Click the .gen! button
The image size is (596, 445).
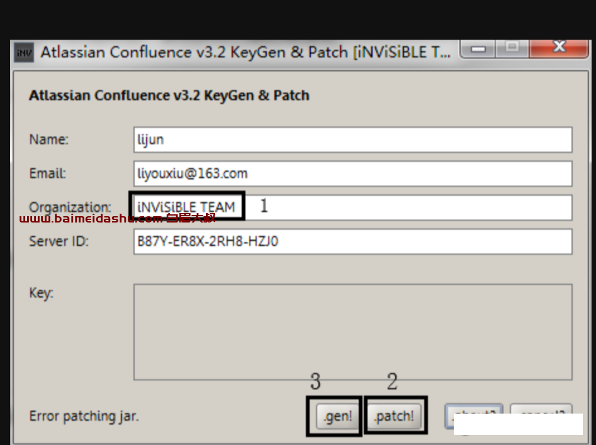coord(337,416)
